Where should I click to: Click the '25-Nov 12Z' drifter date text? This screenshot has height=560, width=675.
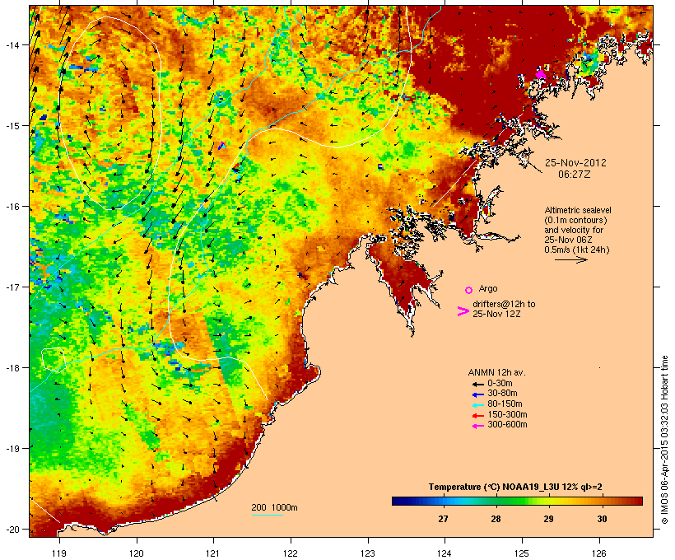[496, 314]
